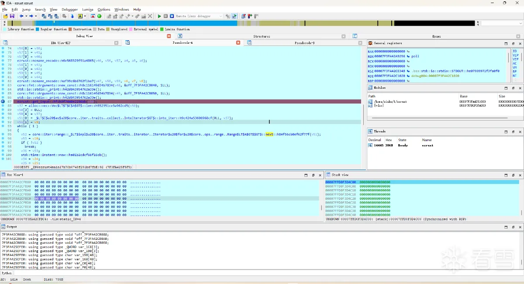Toggle breakpoint dot on line 100
The height and width of the screenshot is (284, 524).
(x=3, y=155)
